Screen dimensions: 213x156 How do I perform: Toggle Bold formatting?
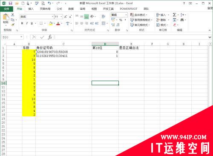pos(22,23)
